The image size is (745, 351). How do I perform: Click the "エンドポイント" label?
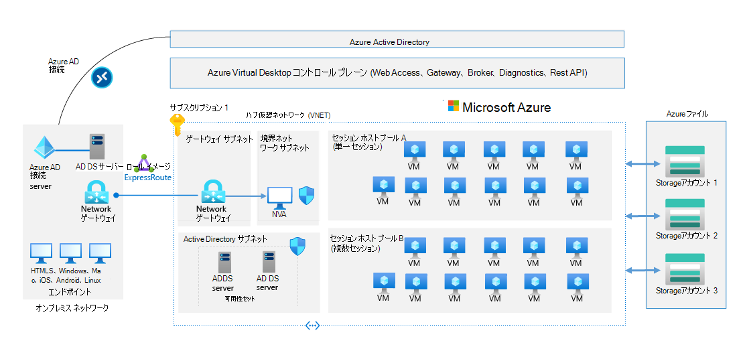(x=70, y=291)
